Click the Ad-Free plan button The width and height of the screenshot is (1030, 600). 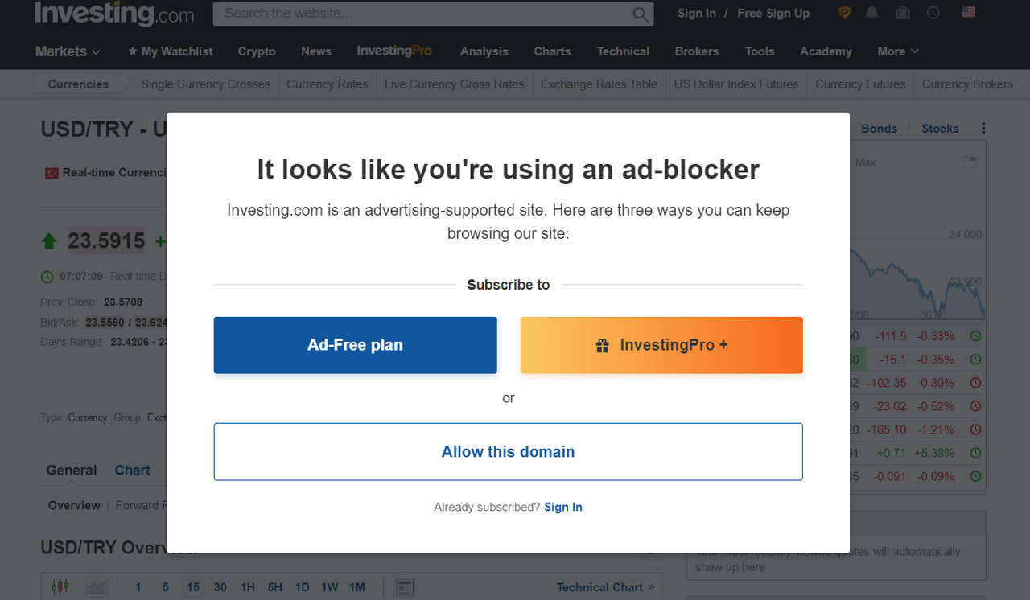pyautogui.click(x=355, y=345)
